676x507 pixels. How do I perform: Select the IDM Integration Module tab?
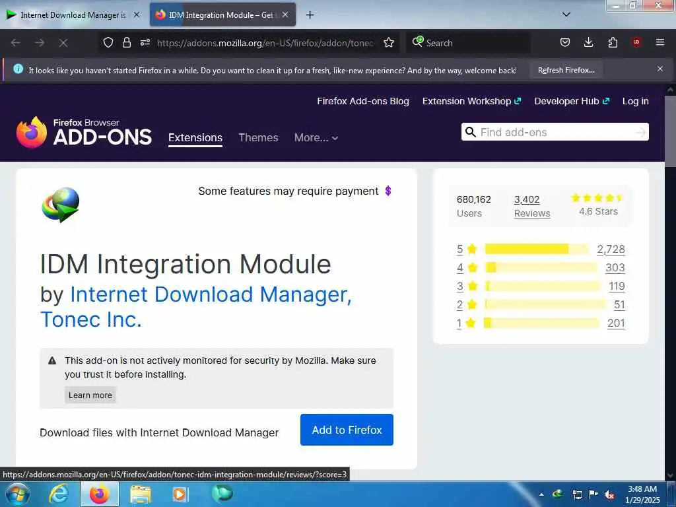pos(222,15)
